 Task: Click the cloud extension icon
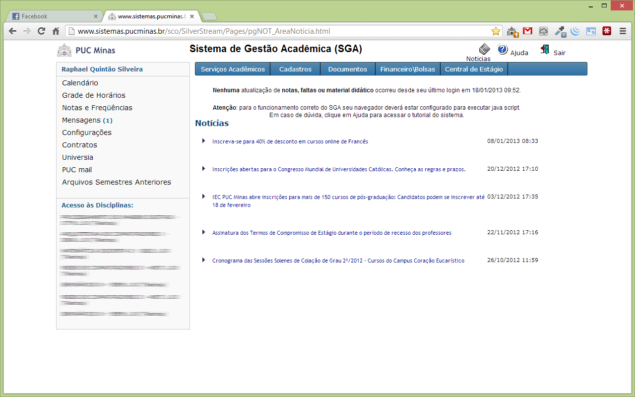(543, 31)
